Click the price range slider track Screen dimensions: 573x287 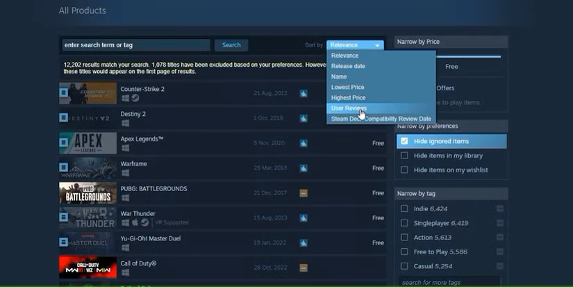pos(467,57)
